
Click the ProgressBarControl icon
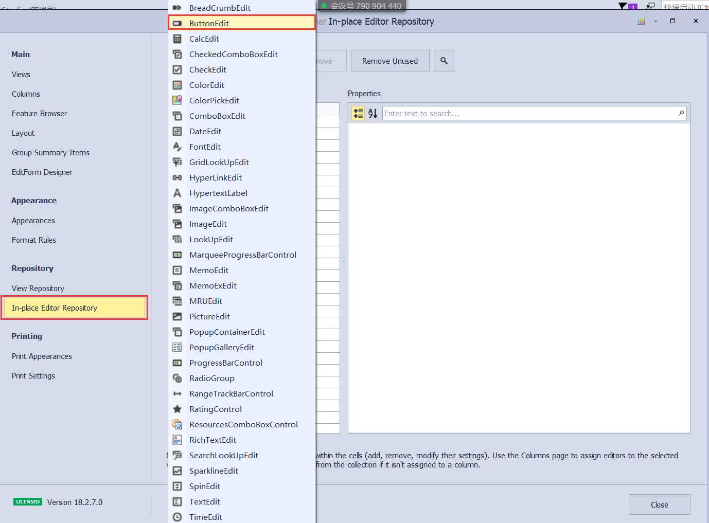click(x=177, y=363)
